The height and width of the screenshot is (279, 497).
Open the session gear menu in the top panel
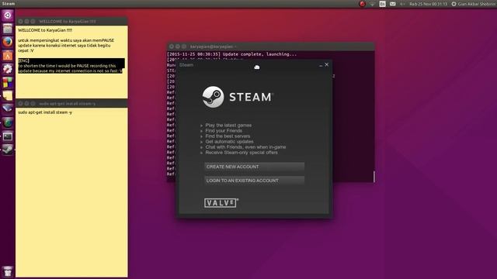coord(454,4)
